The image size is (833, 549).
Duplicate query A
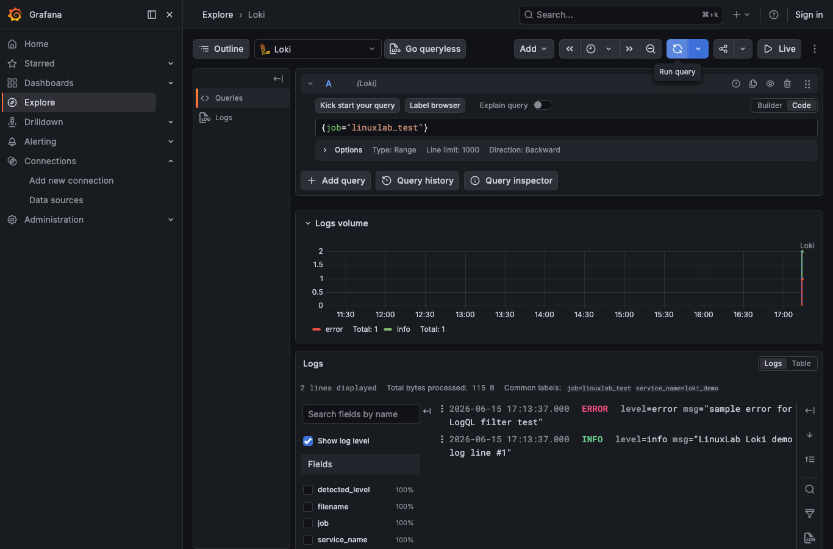(753, 84)
